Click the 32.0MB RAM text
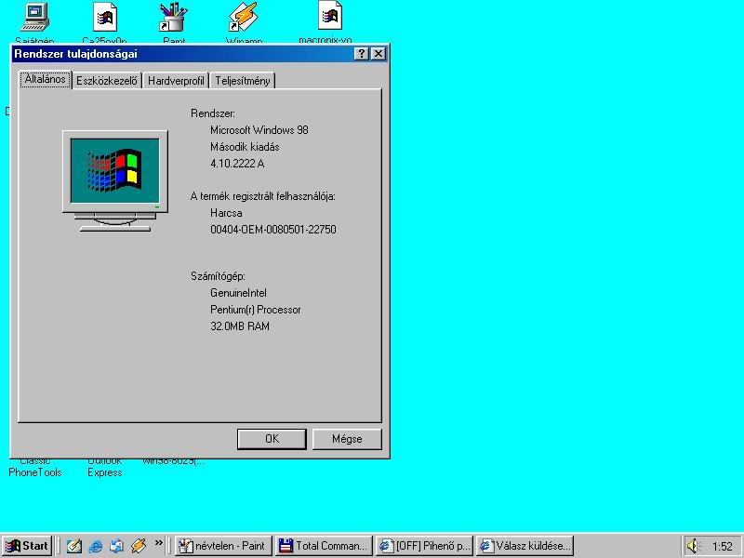The width and height of the screenshot is (744, 558). [x=240, y=326]
